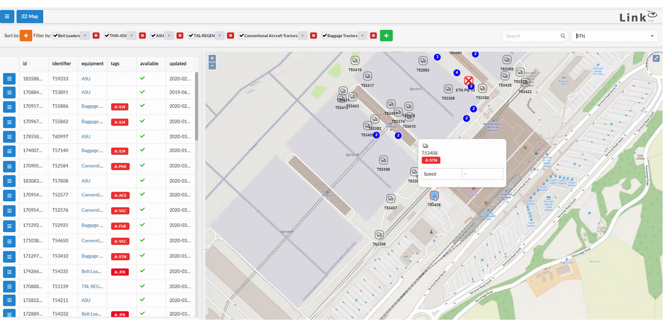Zoom out on the map
The width and height of the screenshot is (663, 329).
coord(212,66)
